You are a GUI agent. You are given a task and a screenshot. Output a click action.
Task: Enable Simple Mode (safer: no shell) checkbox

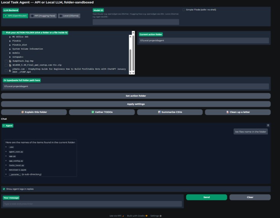184,10
